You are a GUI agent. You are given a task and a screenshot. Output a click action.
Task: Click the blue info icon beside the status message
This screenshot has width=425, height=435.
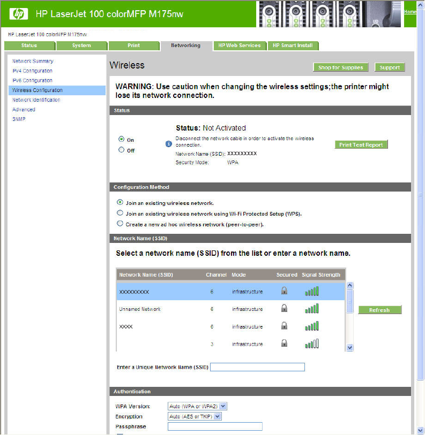click(168, 144)
